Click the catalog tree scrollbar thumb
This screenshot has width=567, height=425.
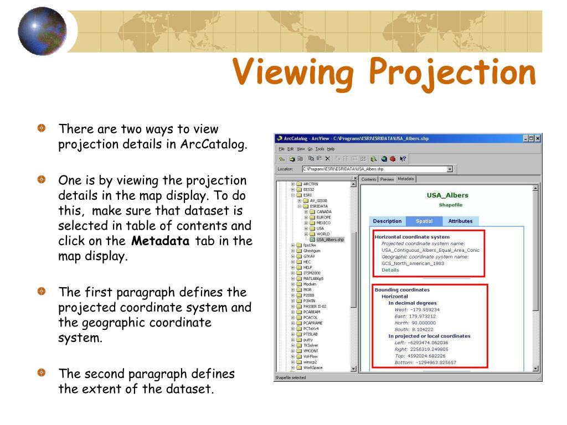coord(354,269)
